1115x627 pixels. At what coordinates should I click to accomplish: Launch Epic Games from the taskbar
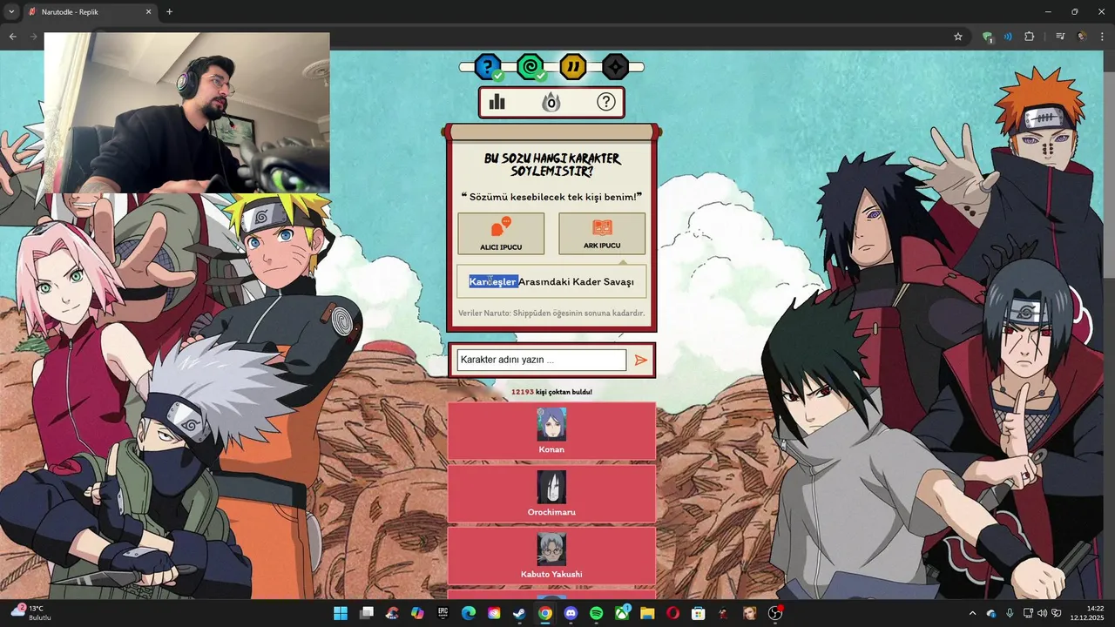pyautogui.click(x=443, y=613)
